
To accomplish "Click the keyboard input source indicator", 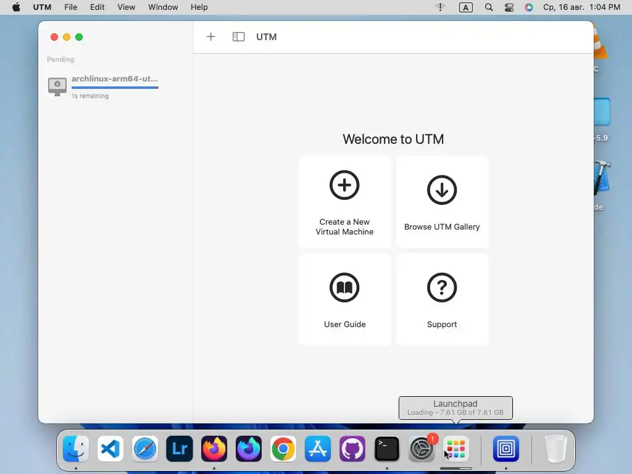I will point(466,7).
